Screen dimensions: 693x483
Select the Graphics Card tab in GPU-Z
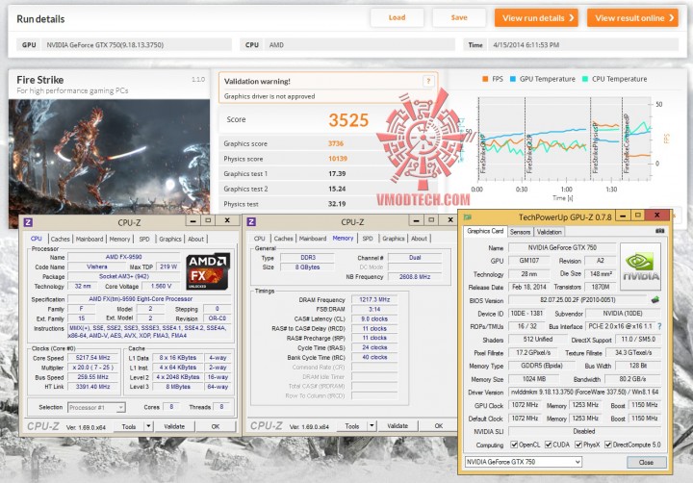(x=485, y=231)
